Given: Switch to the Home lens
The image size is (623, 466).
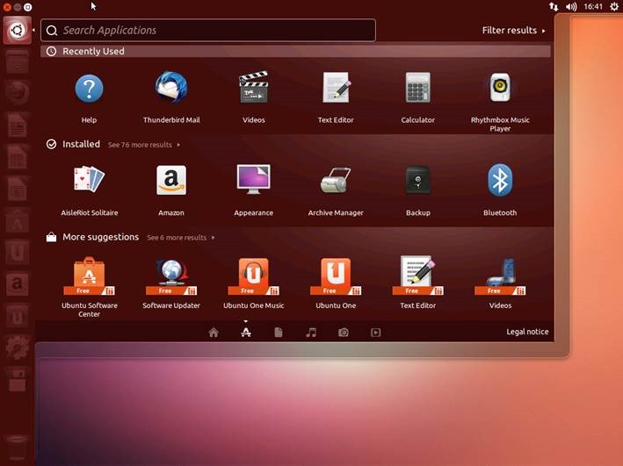Looking at the screenshot, I should 214,333.
